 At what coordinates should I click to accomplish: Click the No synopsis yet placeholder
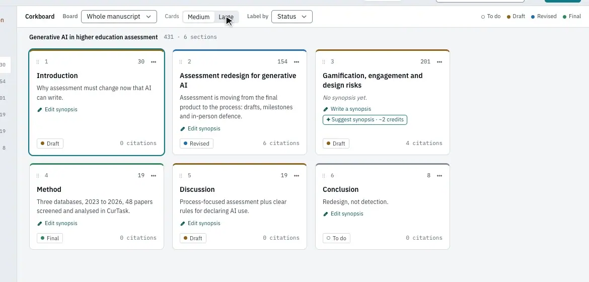point(345,98)
